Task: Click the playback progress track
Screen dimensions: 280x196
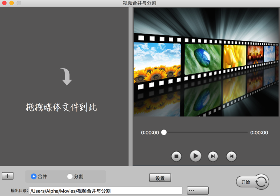Action: click(x=205, y=132)
